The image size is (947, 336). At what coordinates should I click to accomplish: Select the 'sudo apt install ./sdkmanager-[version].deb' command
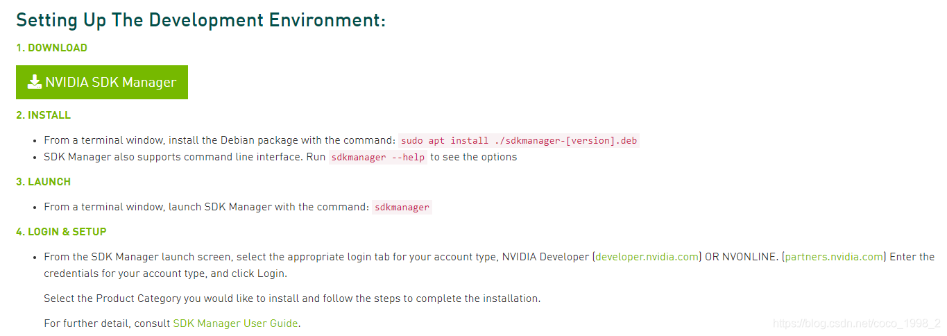518,140
